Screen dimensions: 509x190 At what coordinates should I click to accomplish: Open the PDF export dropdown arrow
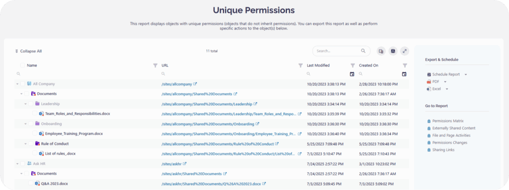pyautogui.click(x=445, y=82)
